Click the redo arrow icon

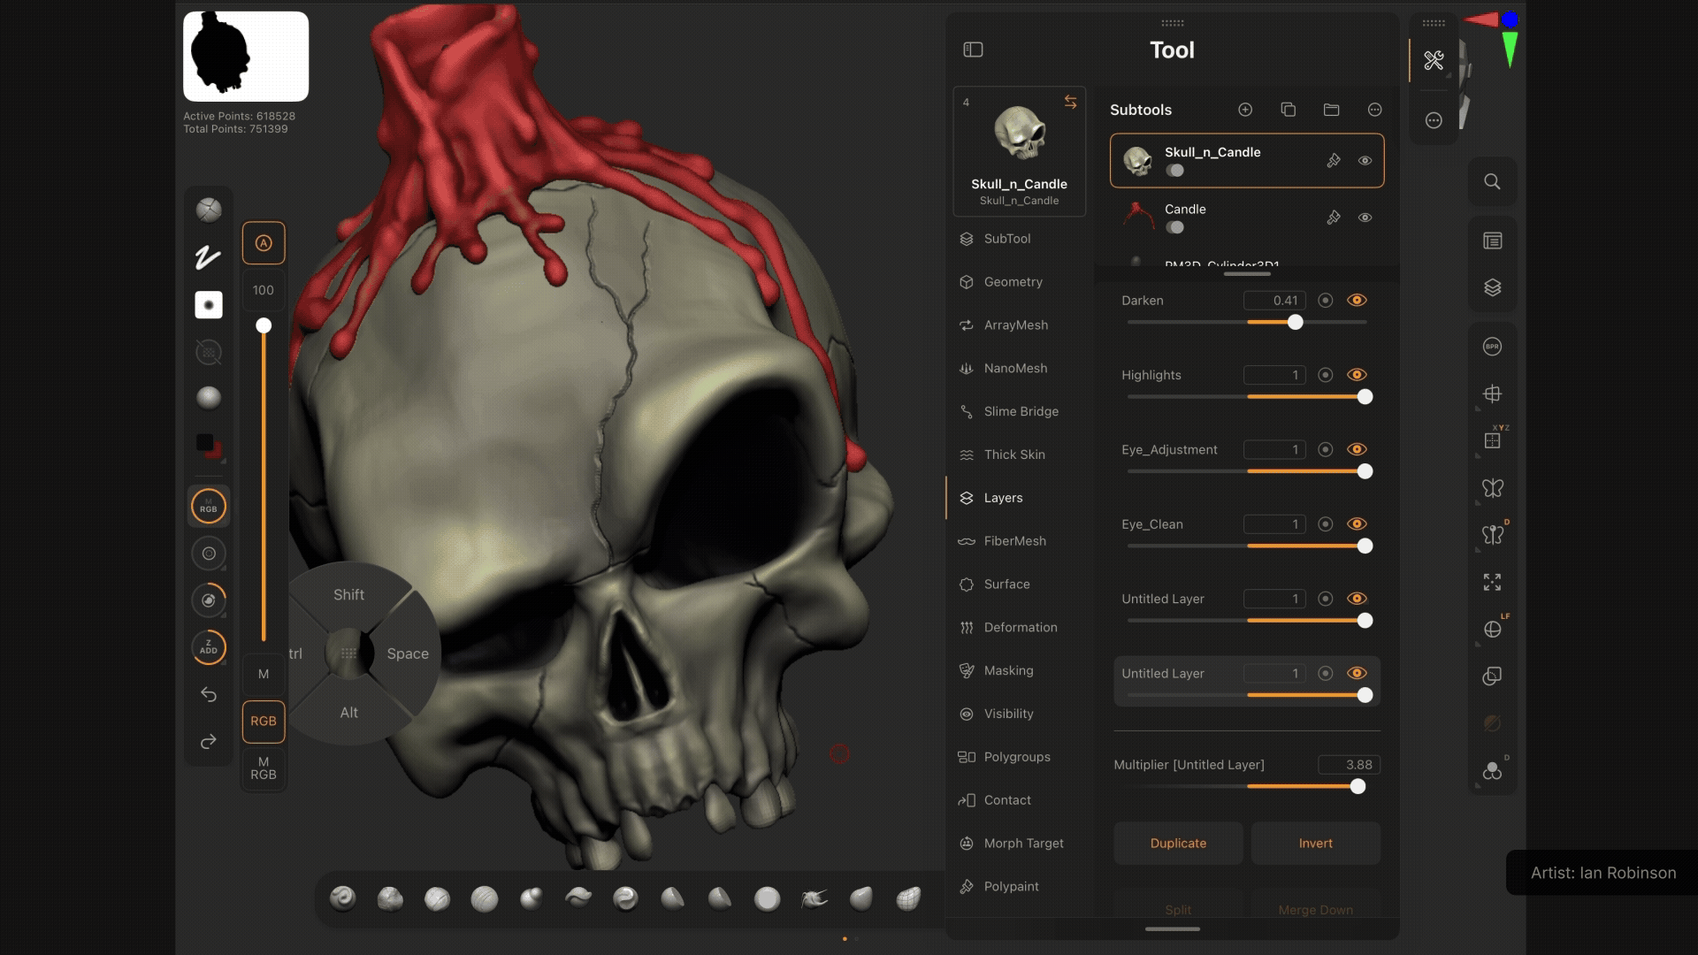coord(209,742)
